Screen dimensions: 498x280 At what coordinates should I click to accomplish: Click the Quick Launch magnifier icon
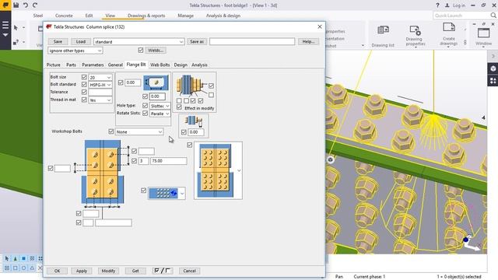[493, 16]
